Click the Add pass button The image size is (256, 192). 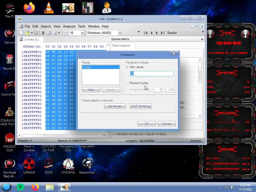coord(91,90)
